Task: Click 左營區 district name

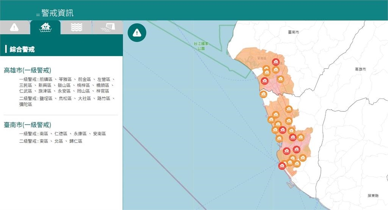Action: tap(104, 79)
